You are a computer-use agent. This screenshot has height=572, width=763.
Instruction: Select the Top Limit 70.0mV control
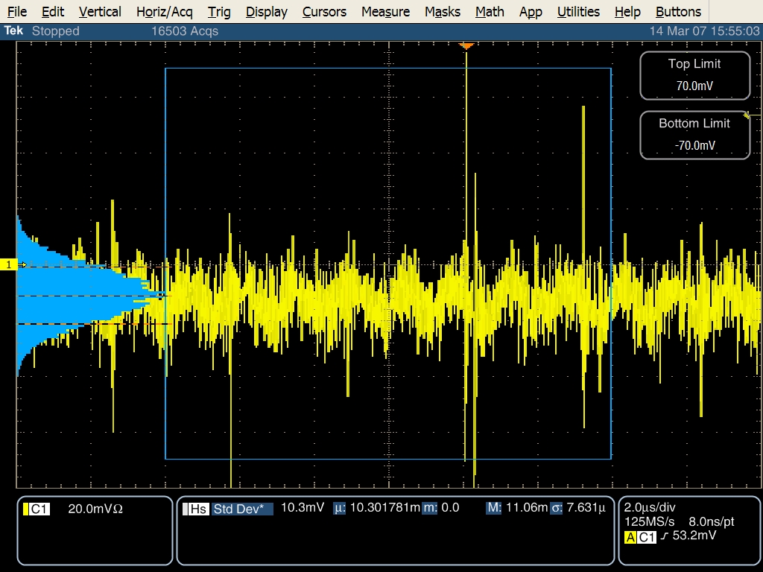click(x=694, y=75)
